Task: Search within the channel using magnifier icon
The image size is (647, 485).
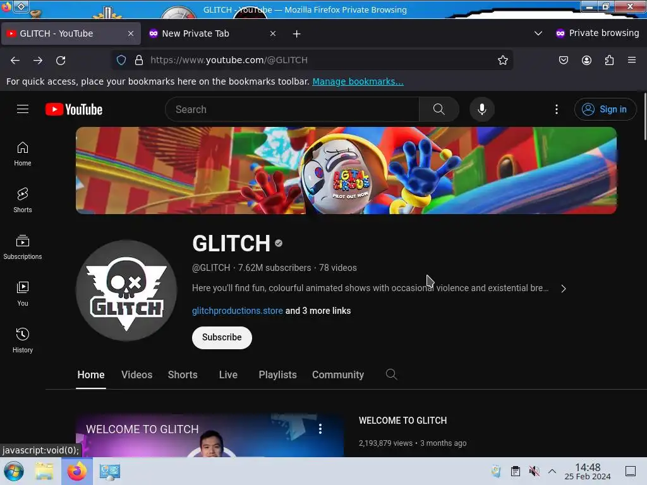Action: pyautogui.click(x=391, y=374)
